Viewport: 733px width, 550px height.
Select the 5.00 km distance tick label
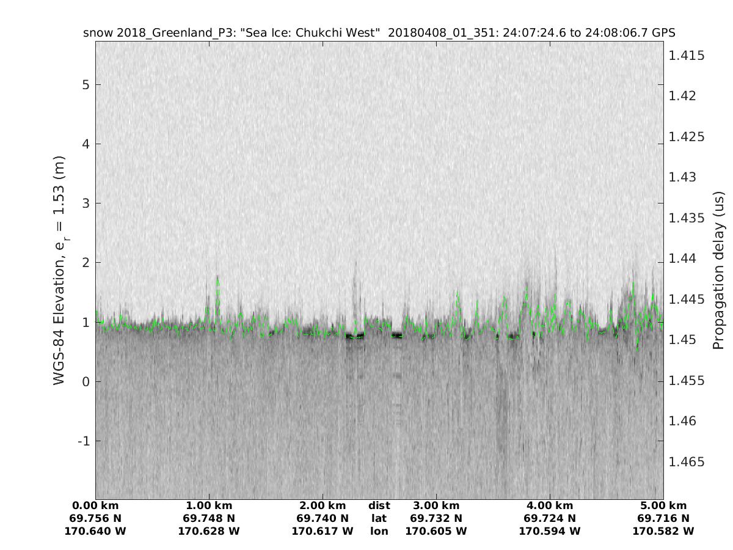(x=663, y=506)
